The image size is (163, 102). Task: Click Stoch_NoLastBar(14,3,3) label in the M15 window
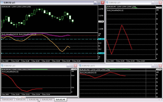click(88, 73)
